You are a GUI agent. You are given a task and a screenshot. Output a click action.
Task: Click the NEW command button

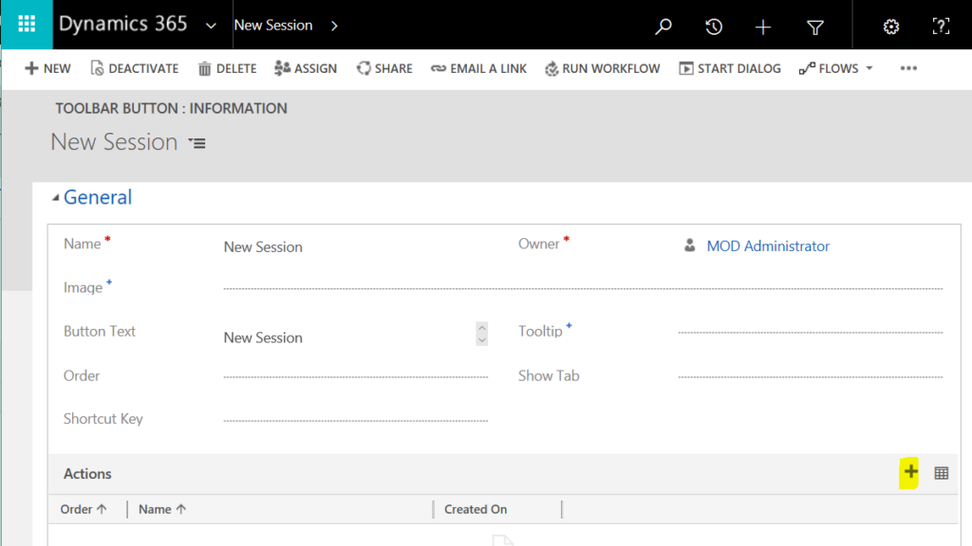(47, 68)
